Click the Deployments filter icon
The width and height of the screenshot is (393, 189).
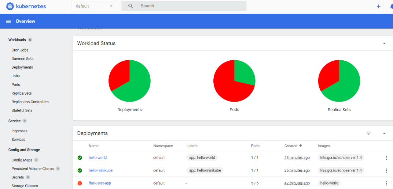[368, 133]
